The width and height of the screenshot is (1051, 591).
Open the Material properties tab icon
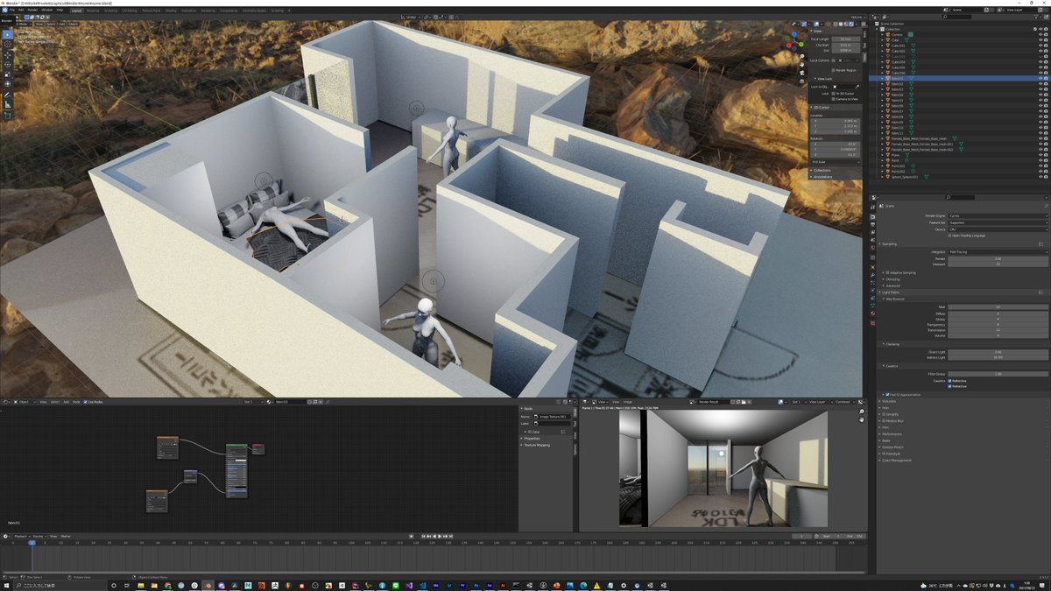coord(872,313)
